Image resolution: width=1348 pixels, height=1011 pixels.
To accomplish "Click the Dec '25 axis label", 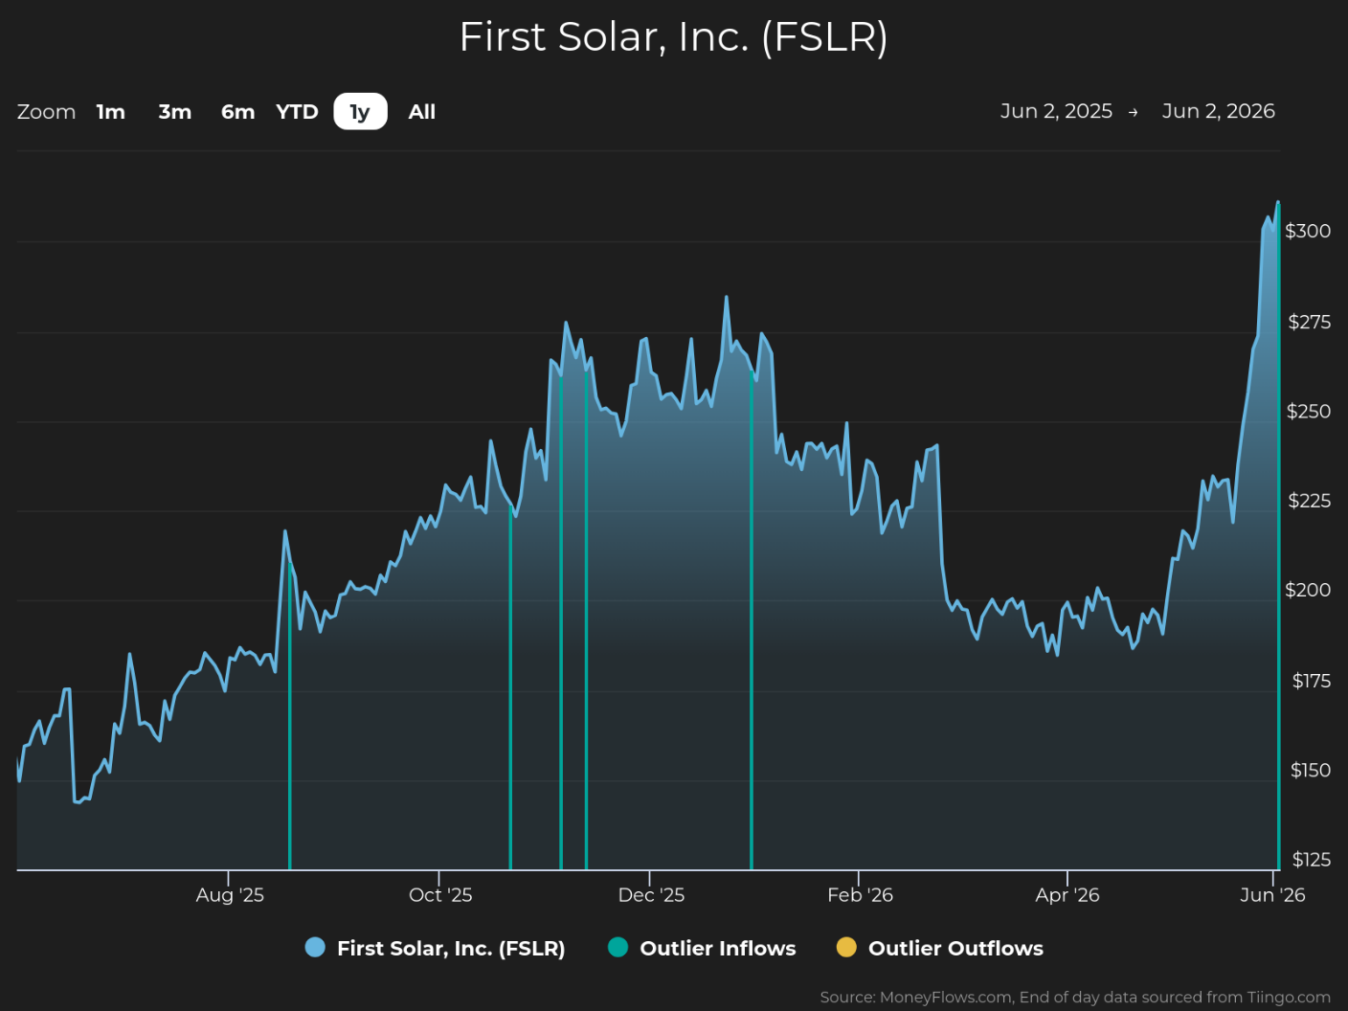I will coord(651,895).
